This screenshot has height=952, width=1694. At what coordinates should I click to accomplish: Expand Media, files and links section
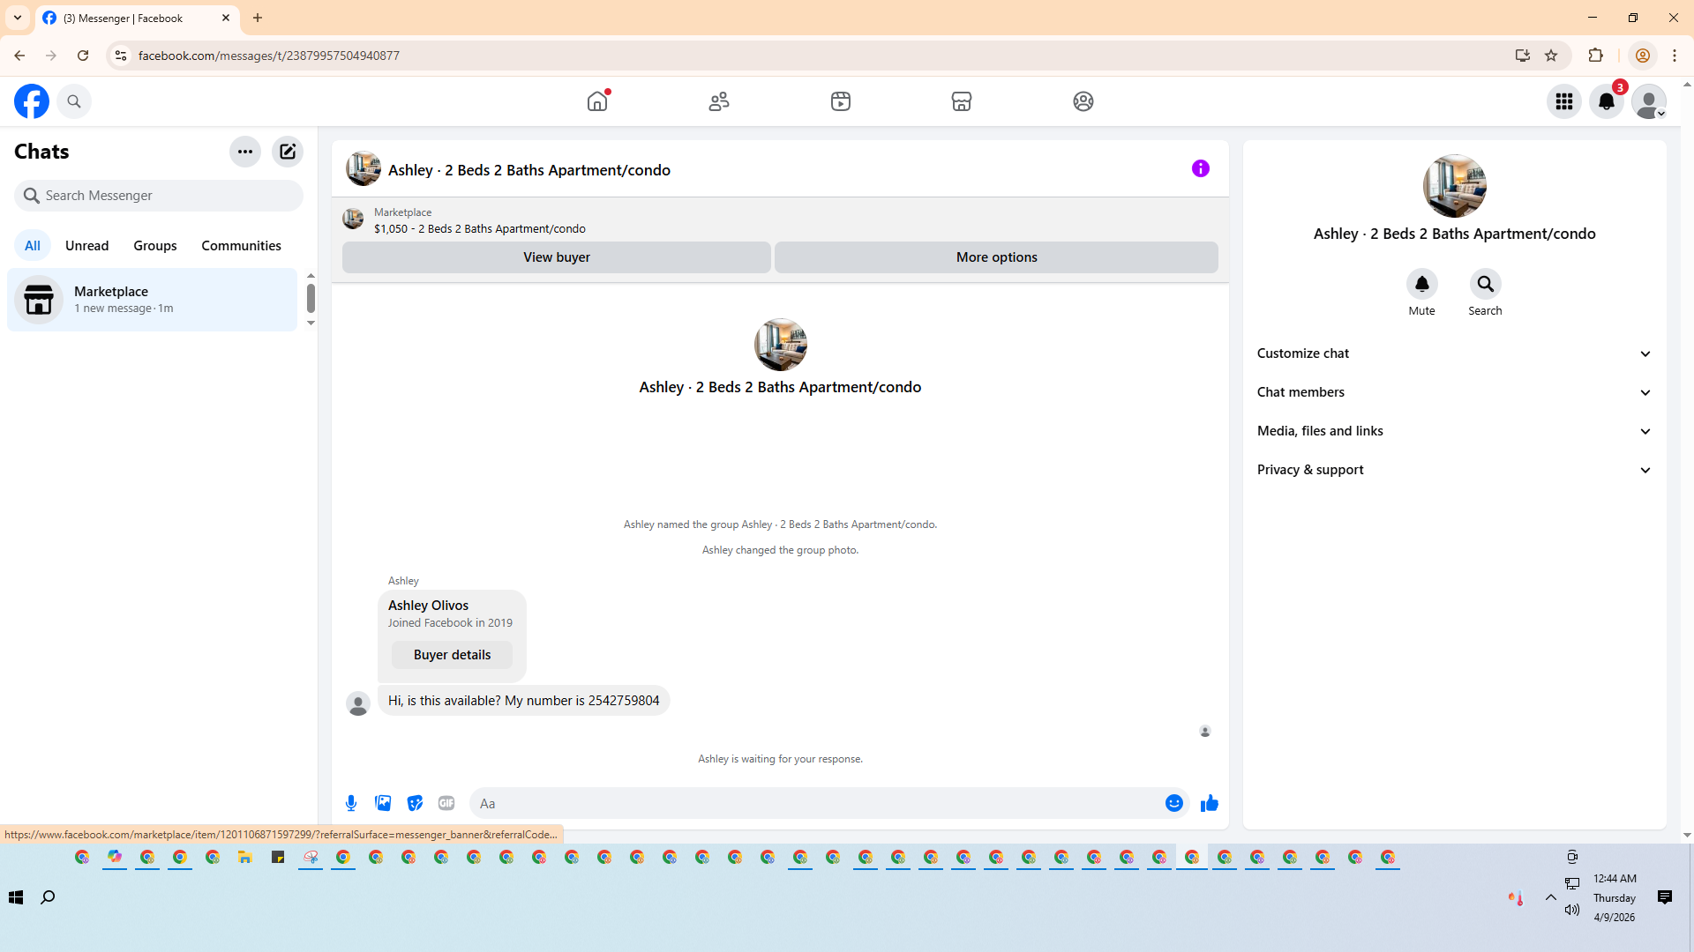point(1454,431)
